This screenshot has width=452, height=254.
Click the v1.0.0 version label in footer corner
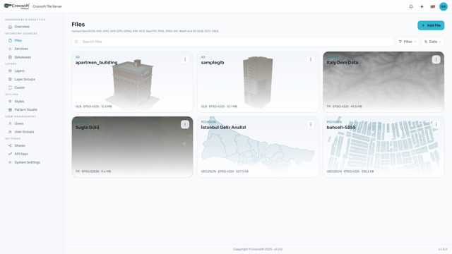coord(443,249)
